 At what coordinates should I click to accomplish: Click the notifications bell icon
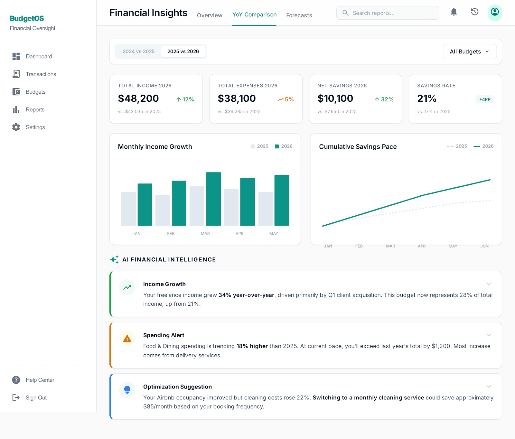(x=454, y=12)
